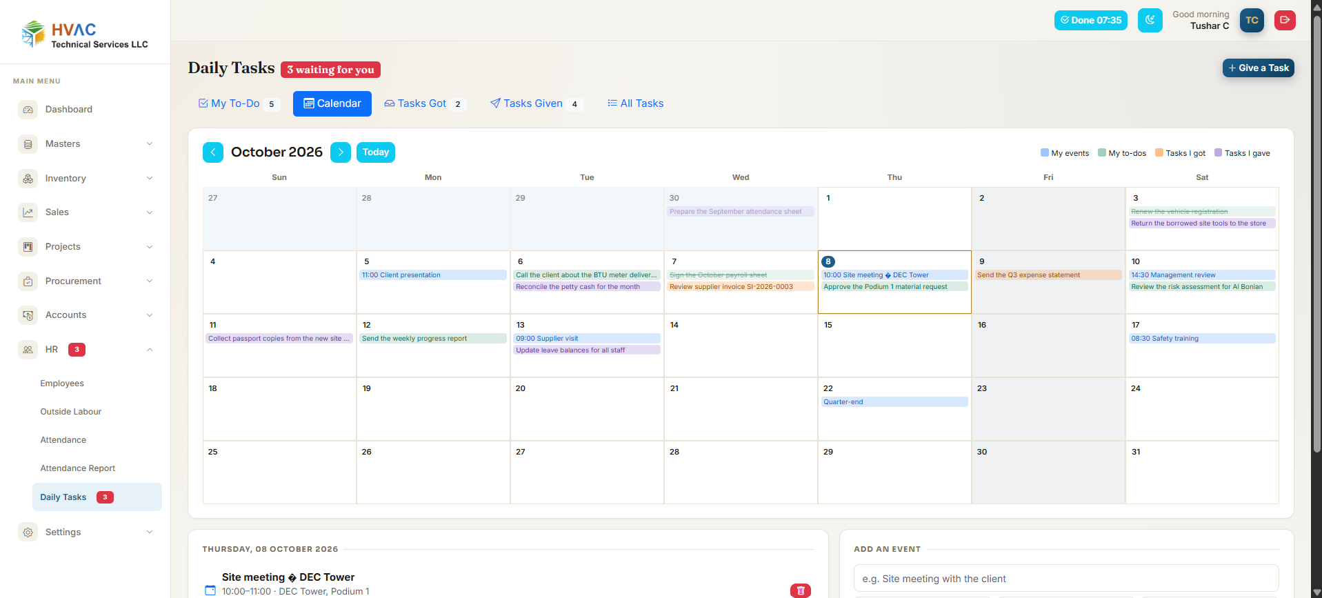This screenshot has width=1322, height=598.
Task: Collapse the HR menu chevron
Action: (150, 350)
